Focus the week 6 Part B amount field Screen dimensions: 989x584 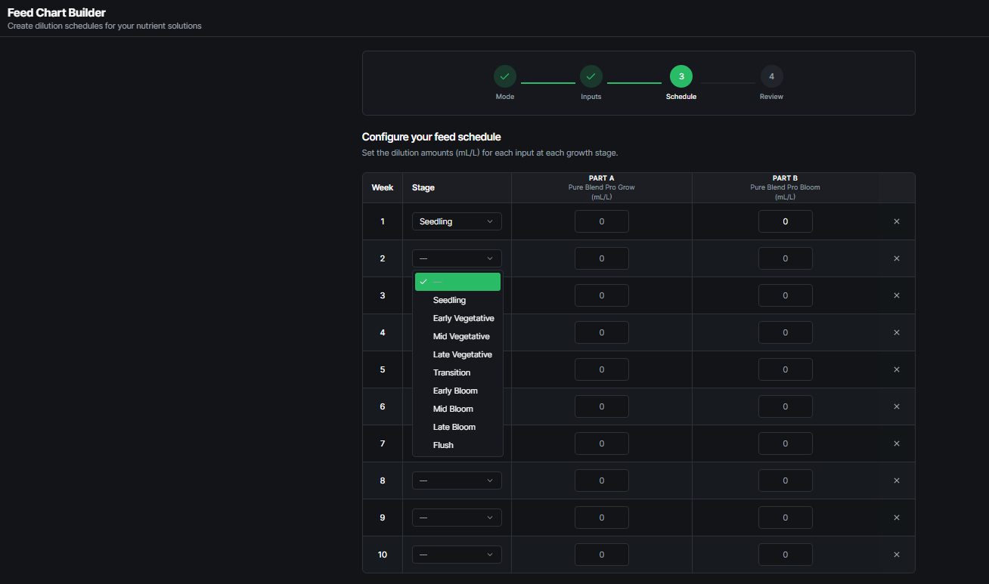pyautogui.click(x=786, y=406)
